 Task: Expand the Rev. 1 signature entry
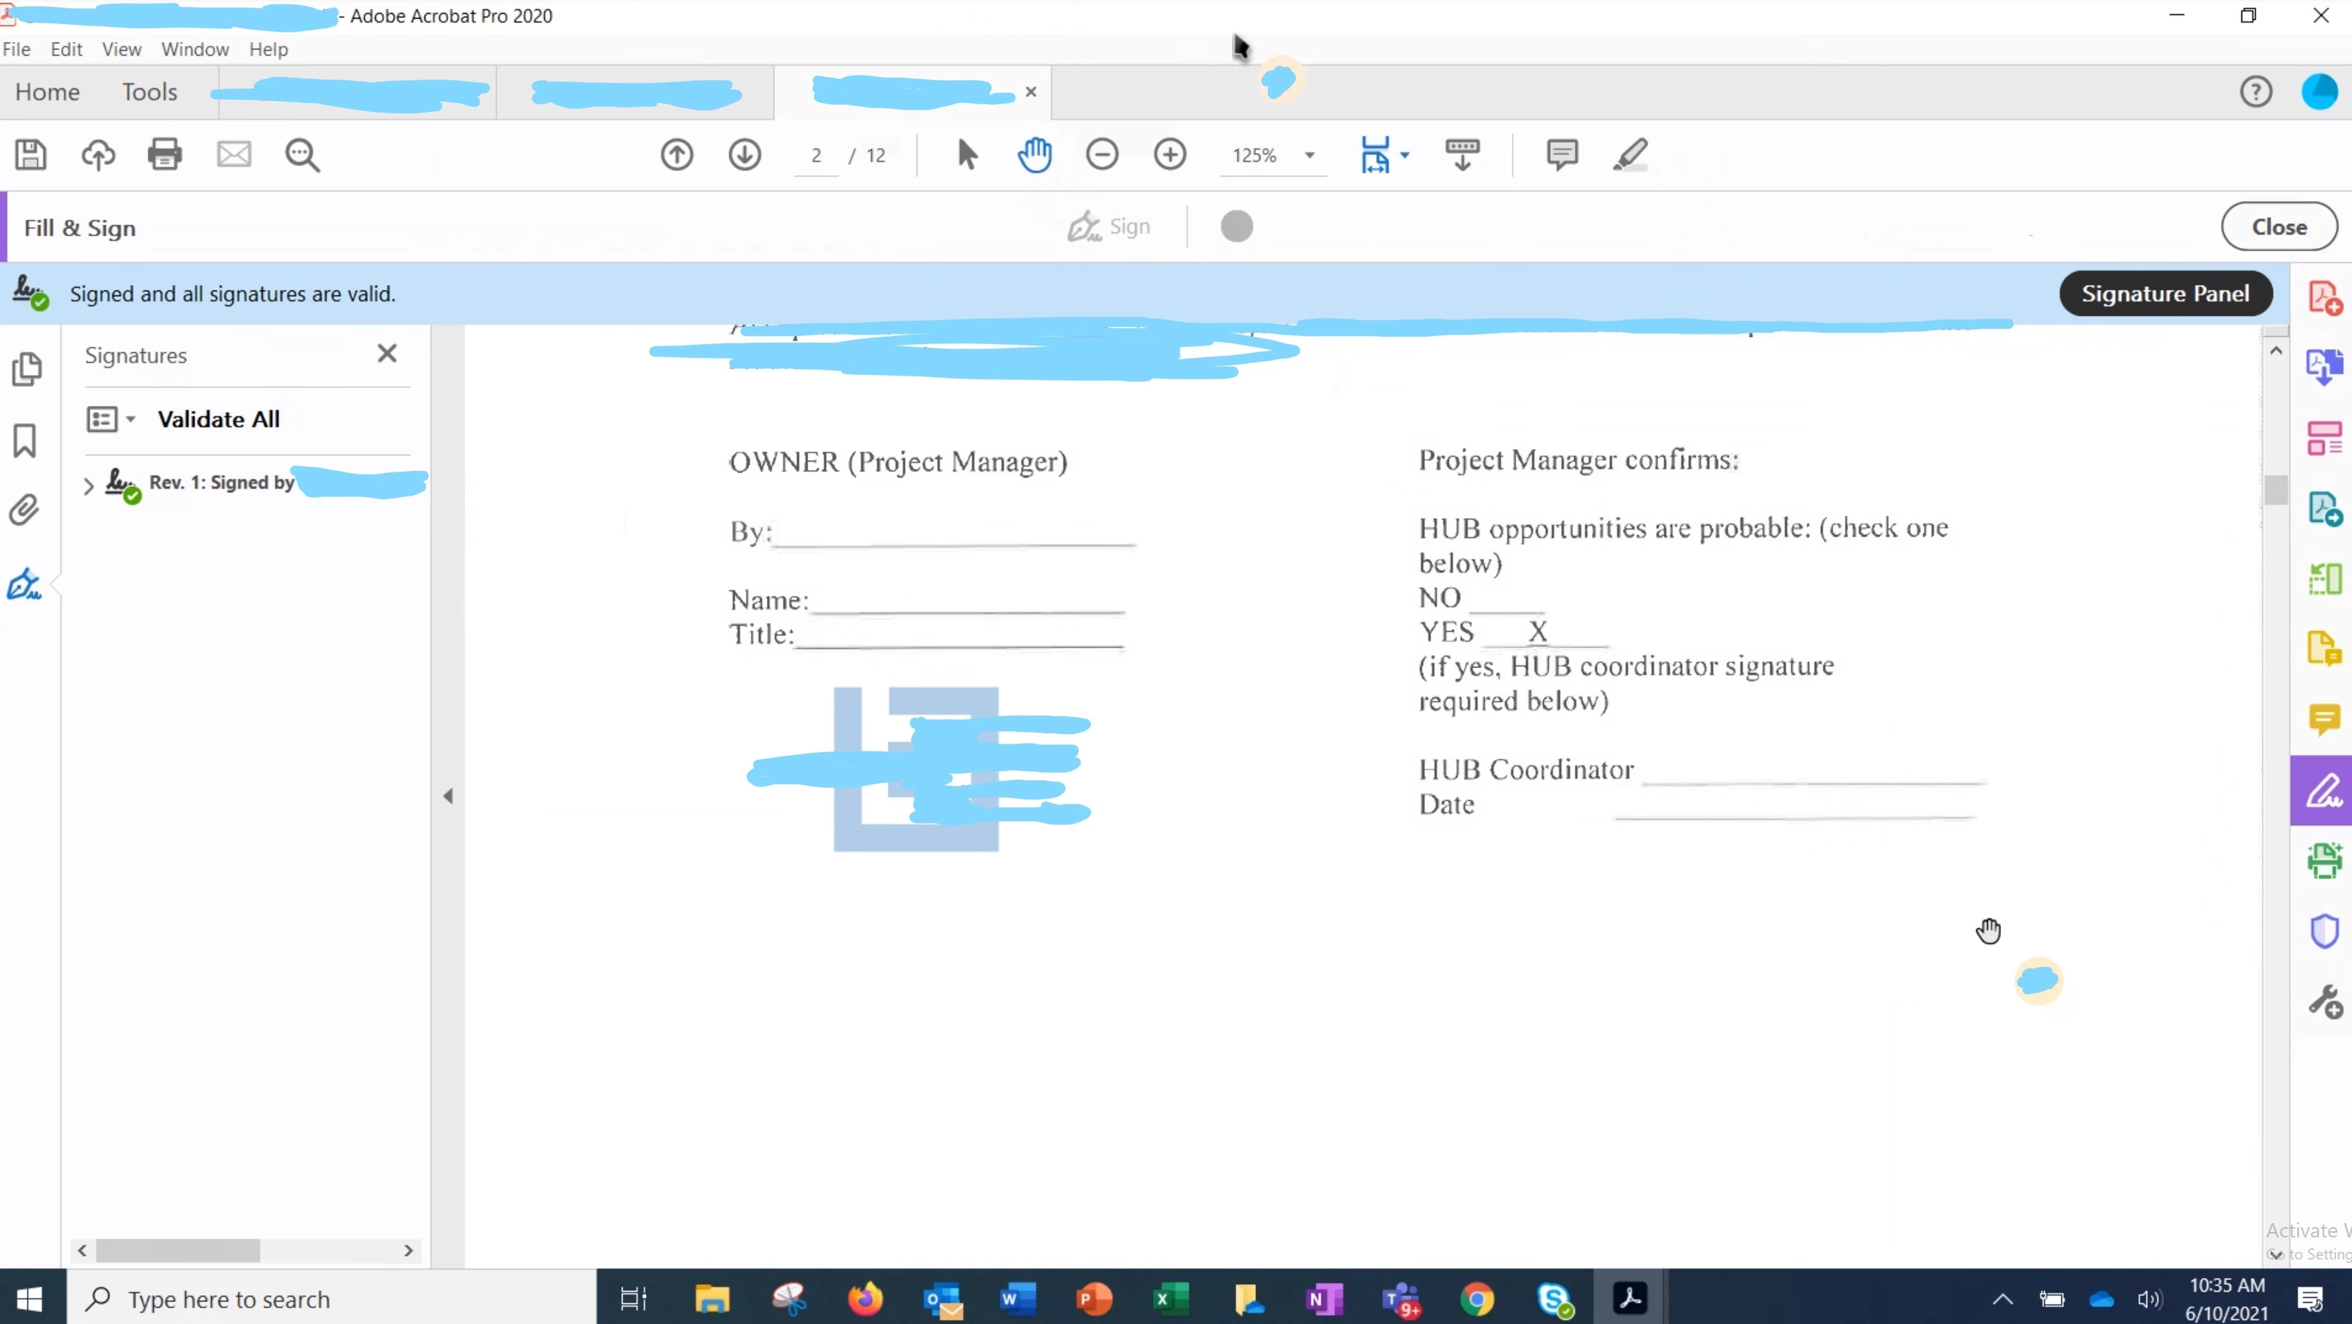tap(89, 486)
